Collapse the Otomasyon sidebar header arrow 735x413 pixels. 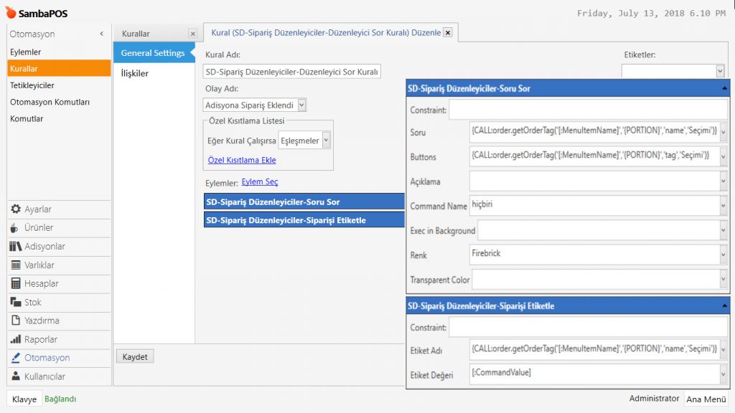pyautogui.click(x=101, y=34)
